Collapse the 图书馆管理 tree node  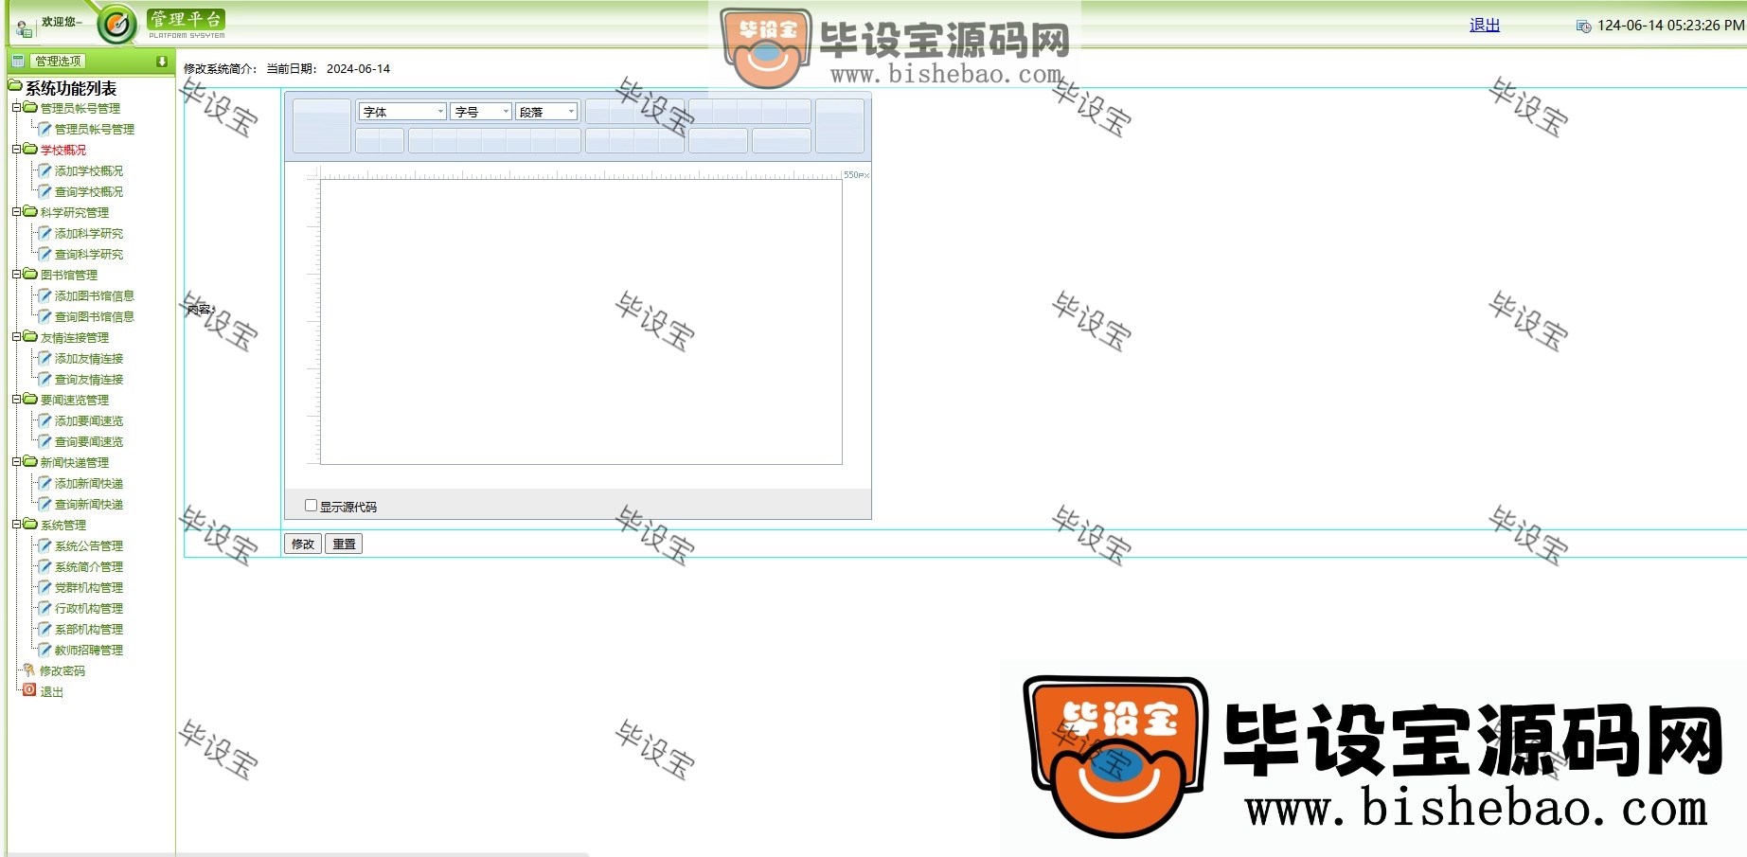16,274
